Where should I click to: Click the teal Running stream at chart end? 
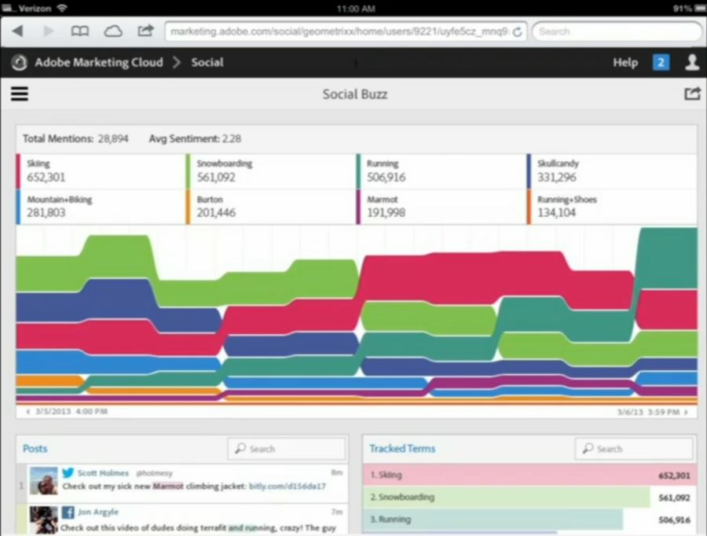(669, 257)
